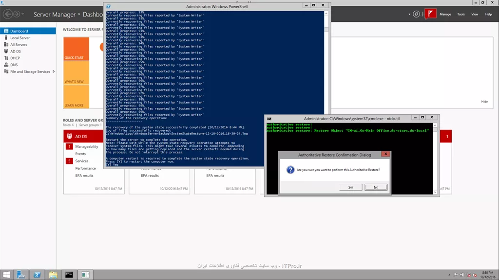This screenshot has width=499, height=280.
Task: Open the AD DS role tile header
Action: [84, 136]
